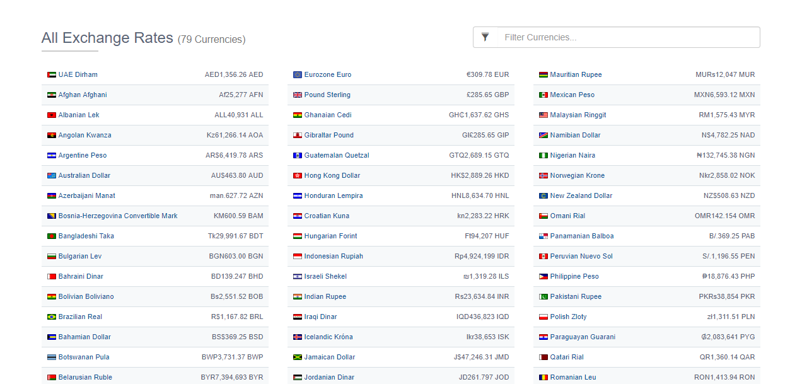802x384 pixels.
Task: Open the New Zealand Dollar link
Action: [x=581, y=195]
